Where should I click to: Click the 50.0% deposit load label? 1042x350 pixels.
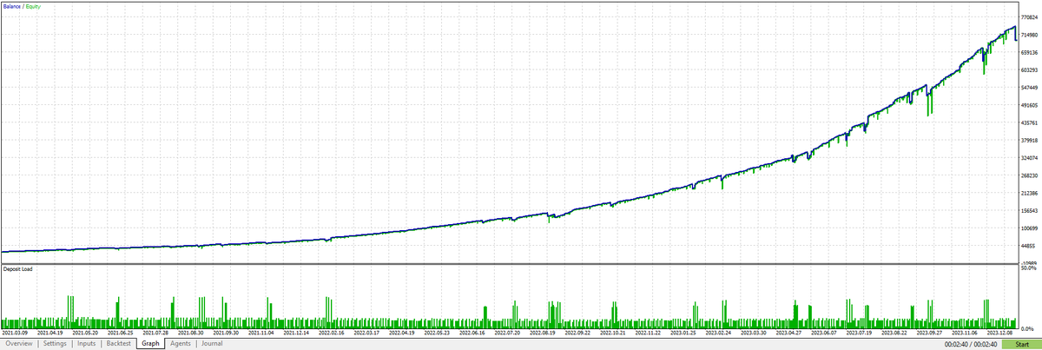pos(1030,268)
